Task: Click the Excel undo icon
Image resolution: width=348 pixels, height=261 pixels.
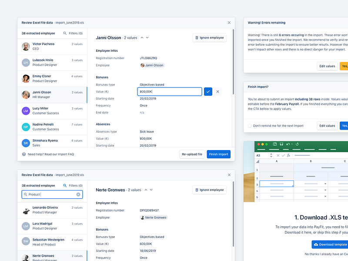Action: tap(288, 144)
